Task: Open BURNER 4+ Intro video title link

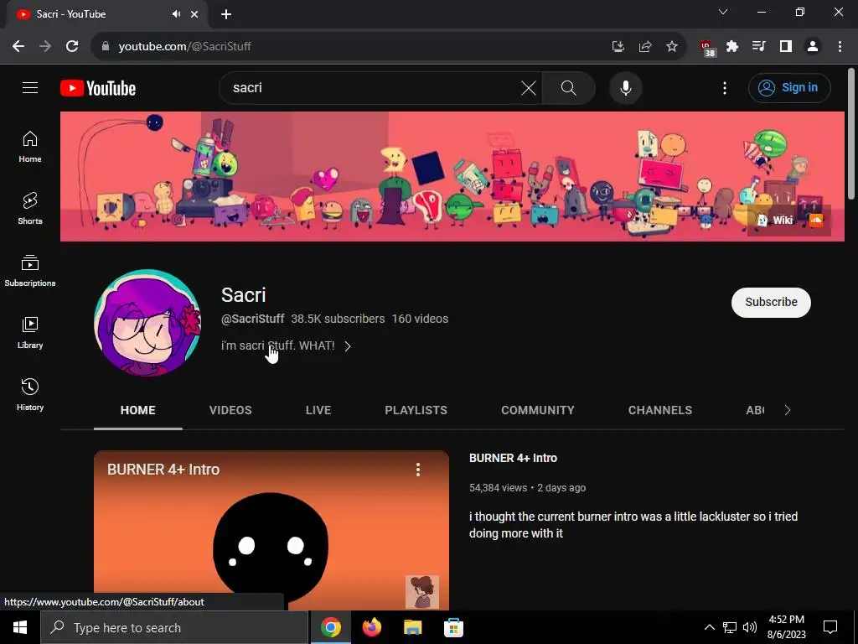Action: click(x=514, y=459)
